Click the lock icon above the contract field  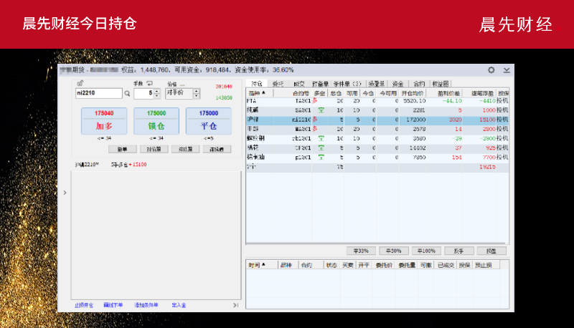tap(80, 83)
